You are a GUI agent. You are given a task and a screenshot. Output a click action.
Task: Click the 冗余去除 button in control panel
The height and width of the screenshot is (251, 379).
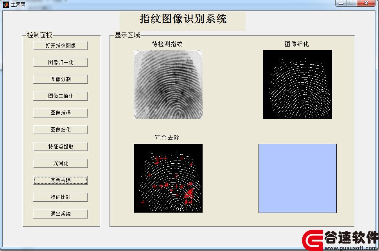click(x=60, y=181)
